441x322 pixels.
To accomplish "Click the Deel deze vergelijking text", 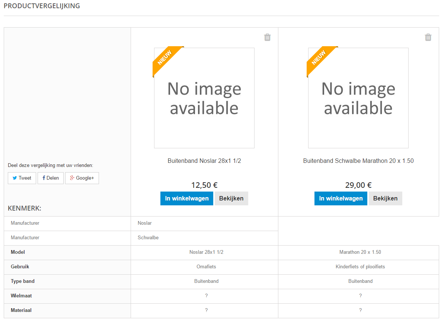I will pyautogui.click(x=50, y=165).
